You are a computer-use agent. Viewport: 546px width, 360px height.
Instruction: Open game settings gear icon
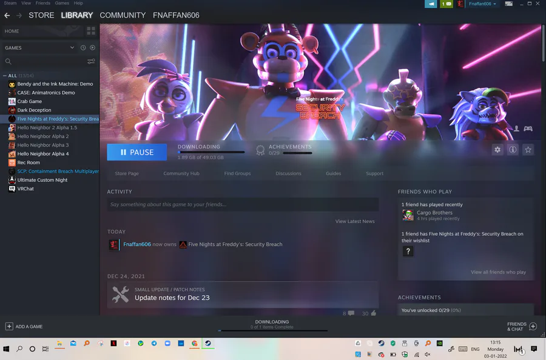[x=497, y=150]
